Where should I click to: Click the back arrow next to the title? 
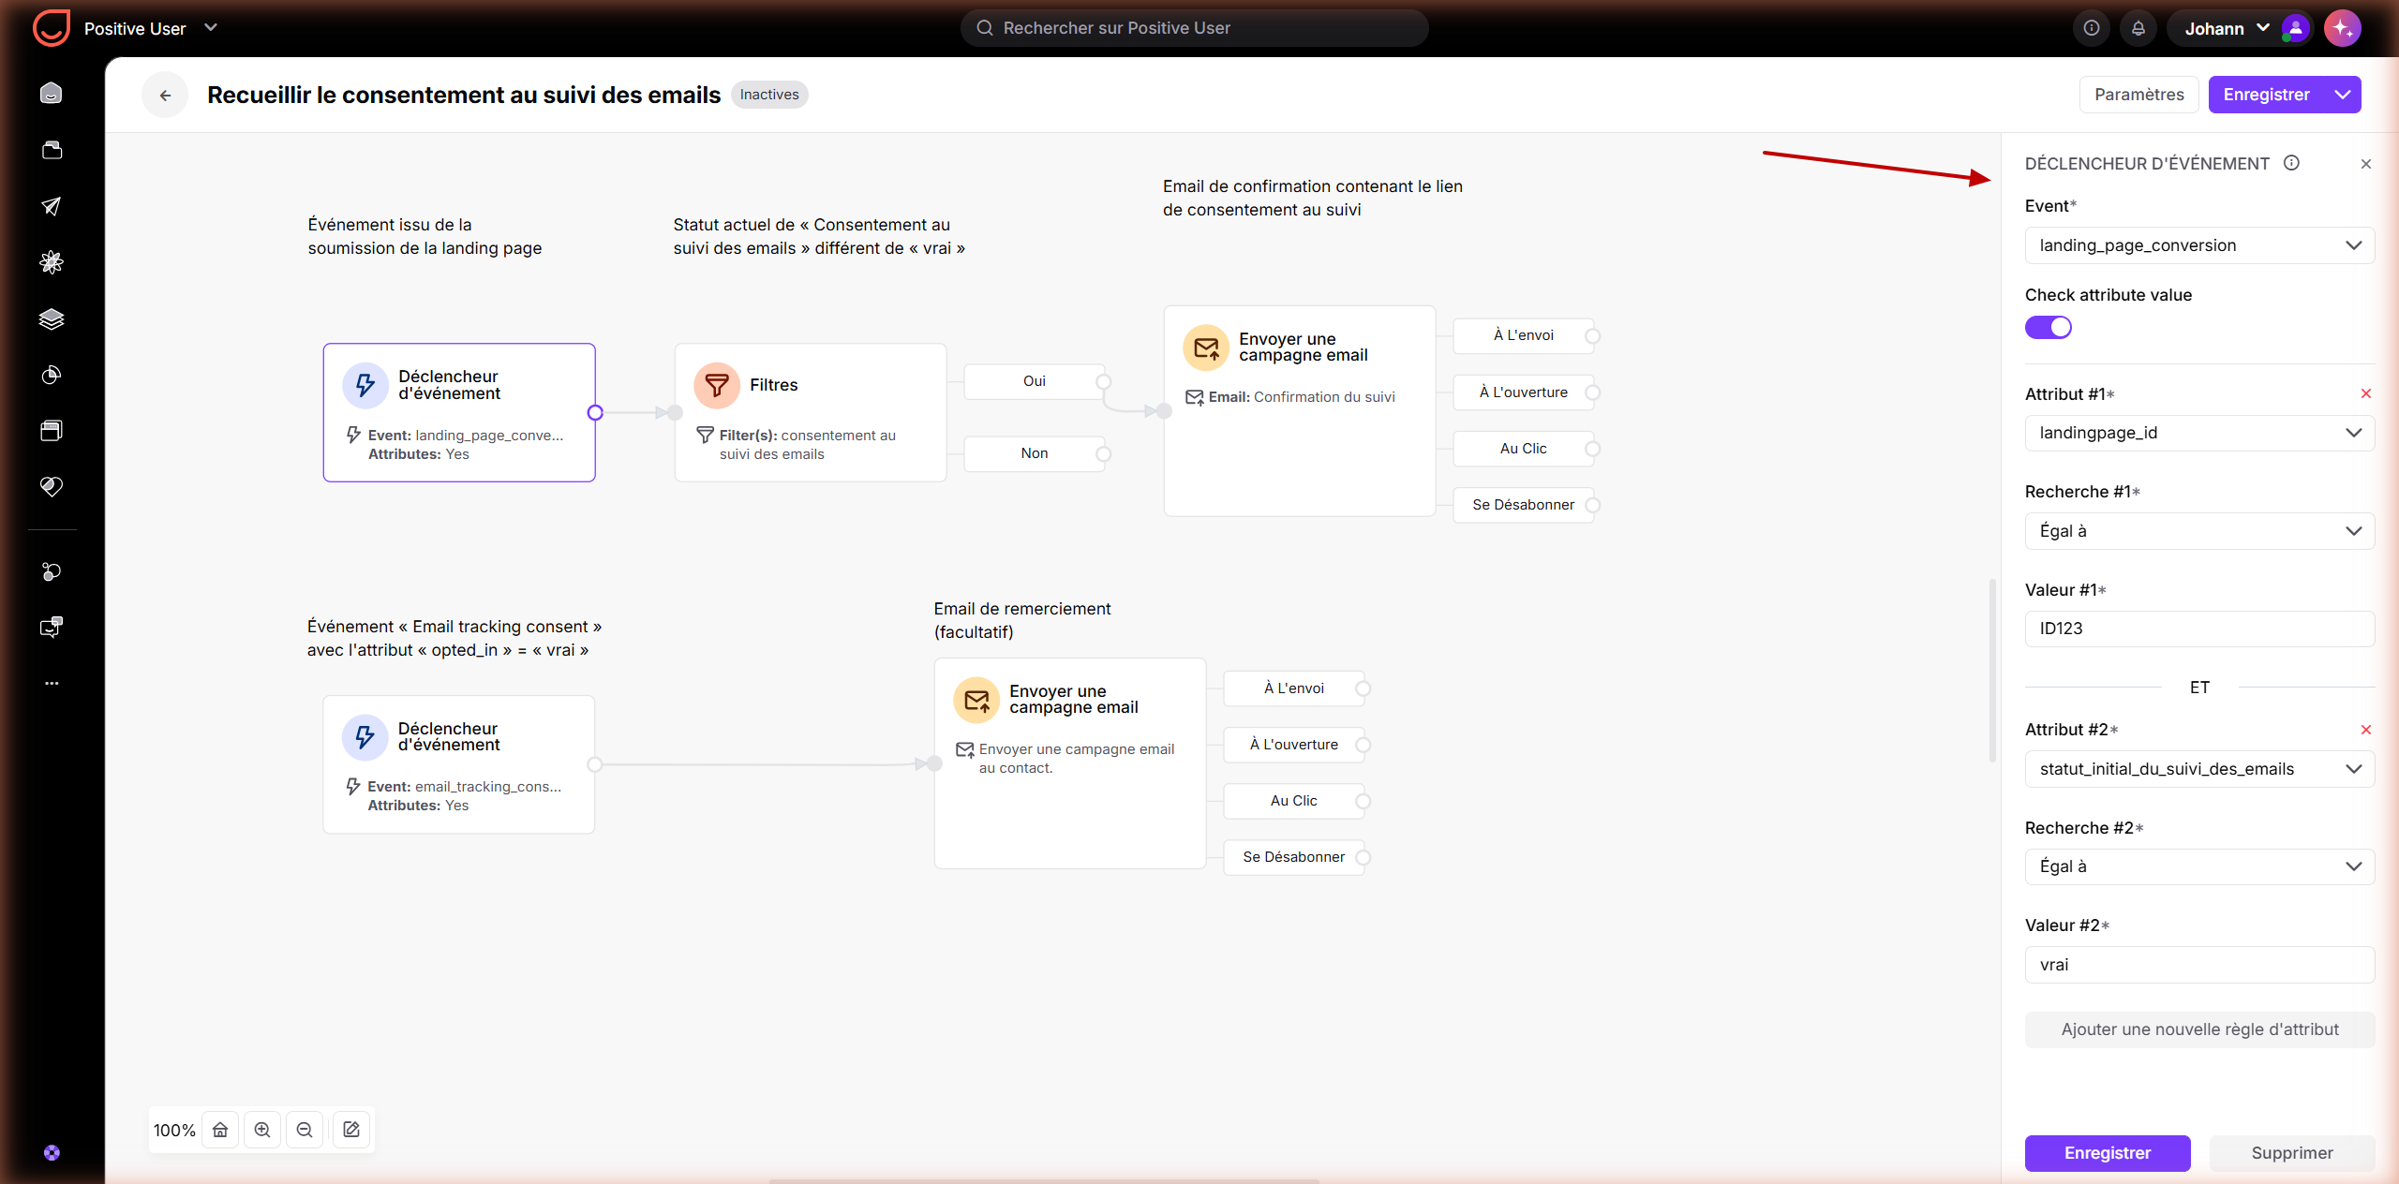165,95
